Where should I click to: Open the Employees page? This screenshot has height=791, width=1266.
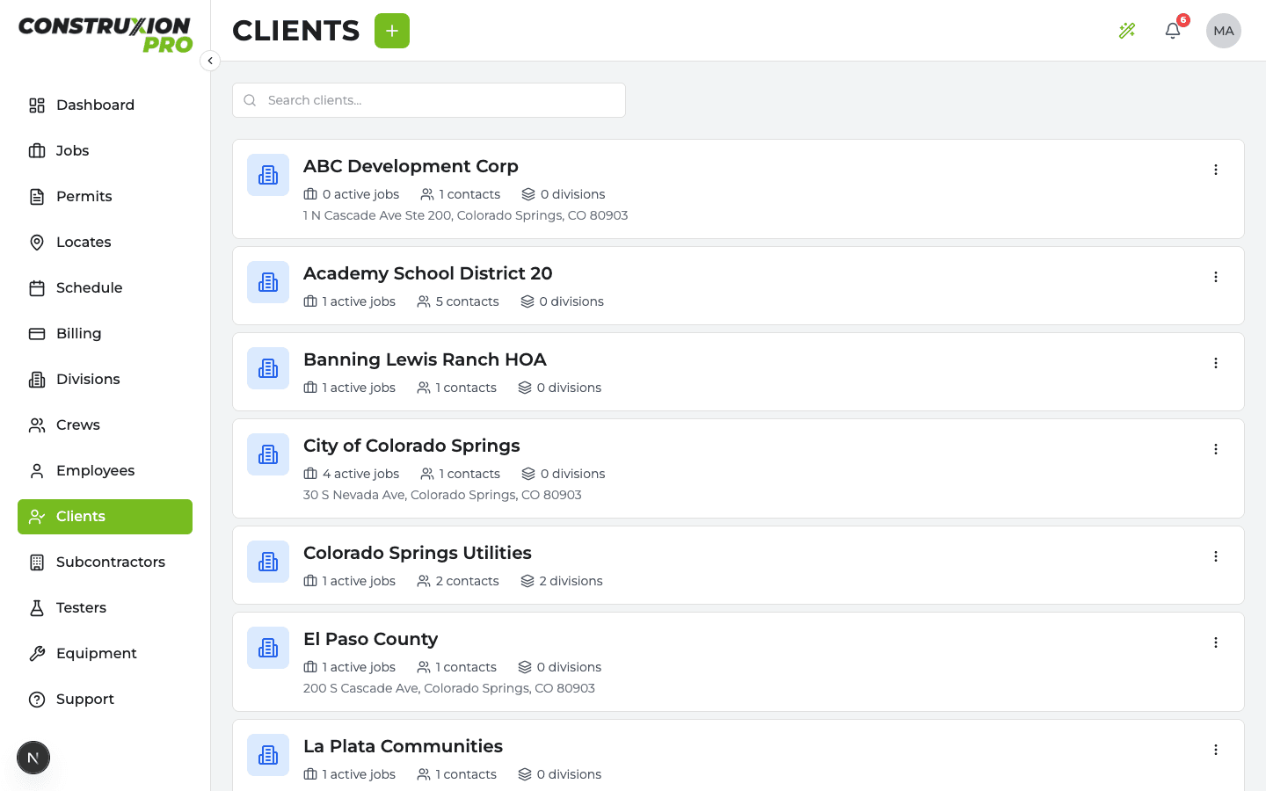105,471
